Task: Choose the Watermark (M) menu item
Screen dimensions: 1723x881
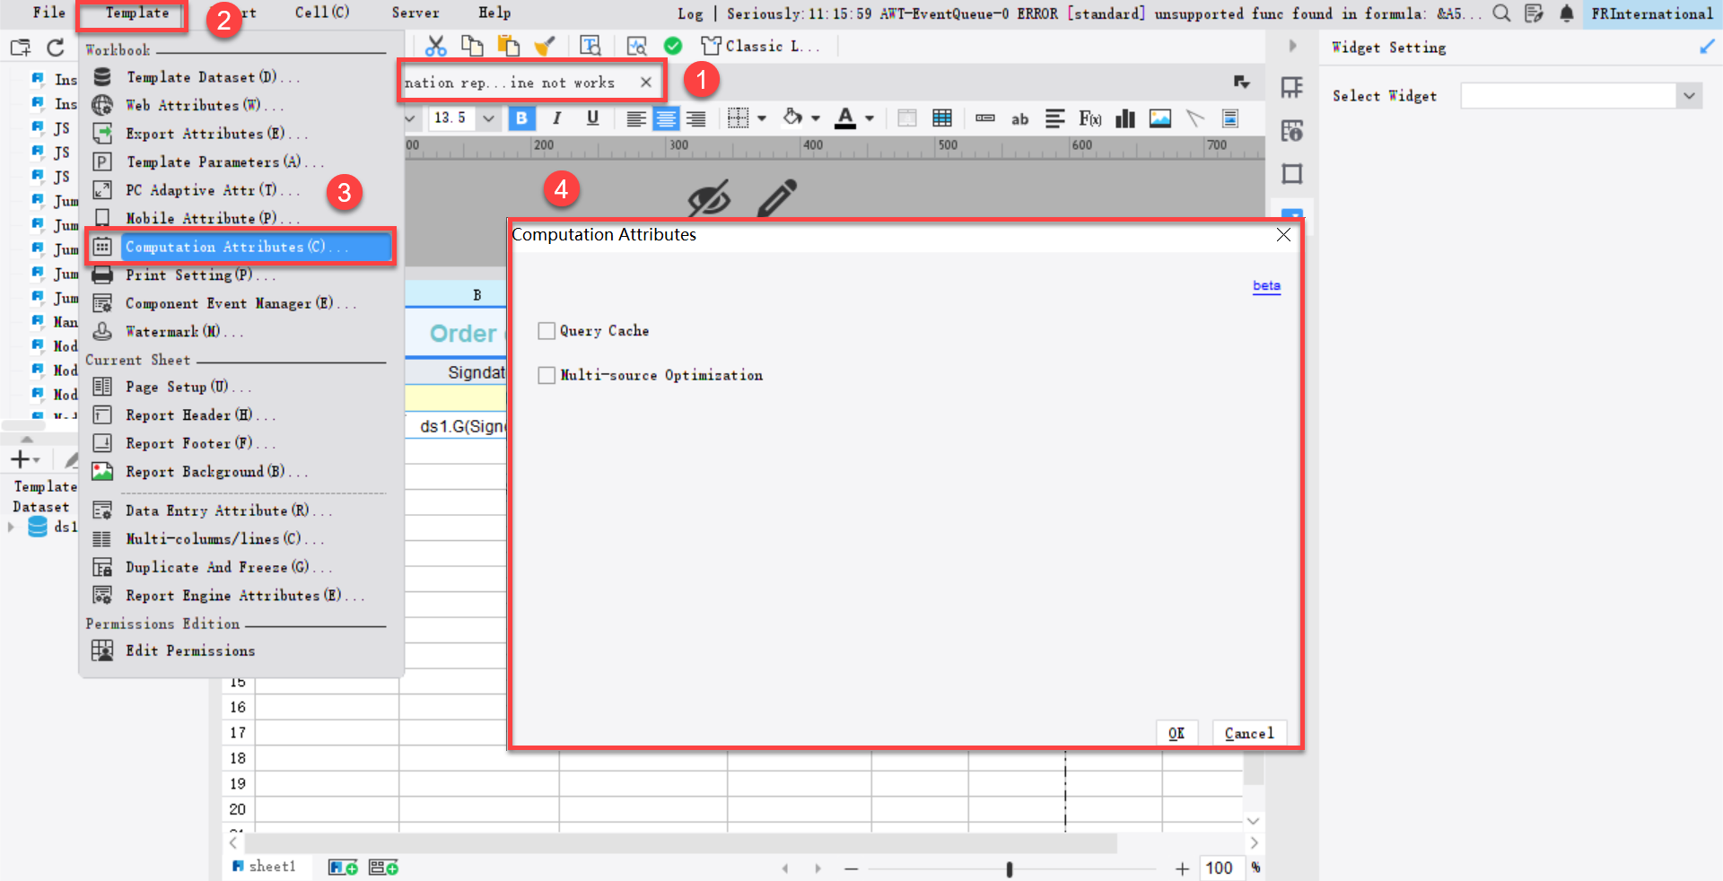Action: tap(184, 332)
